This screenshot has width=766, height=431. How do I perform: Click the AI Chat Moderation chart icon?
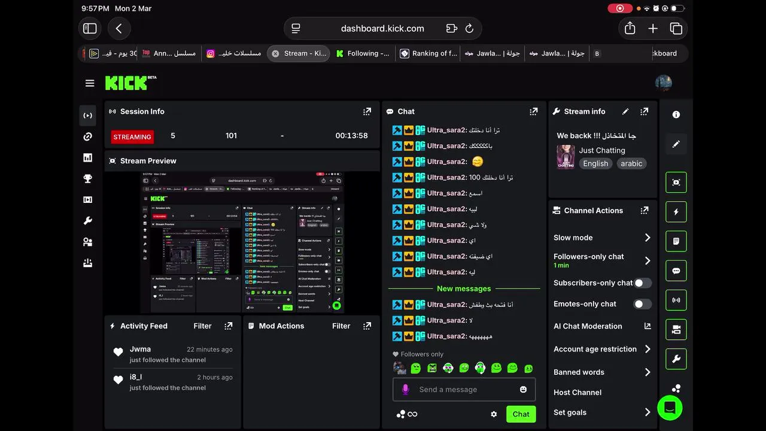click(647, 326)
